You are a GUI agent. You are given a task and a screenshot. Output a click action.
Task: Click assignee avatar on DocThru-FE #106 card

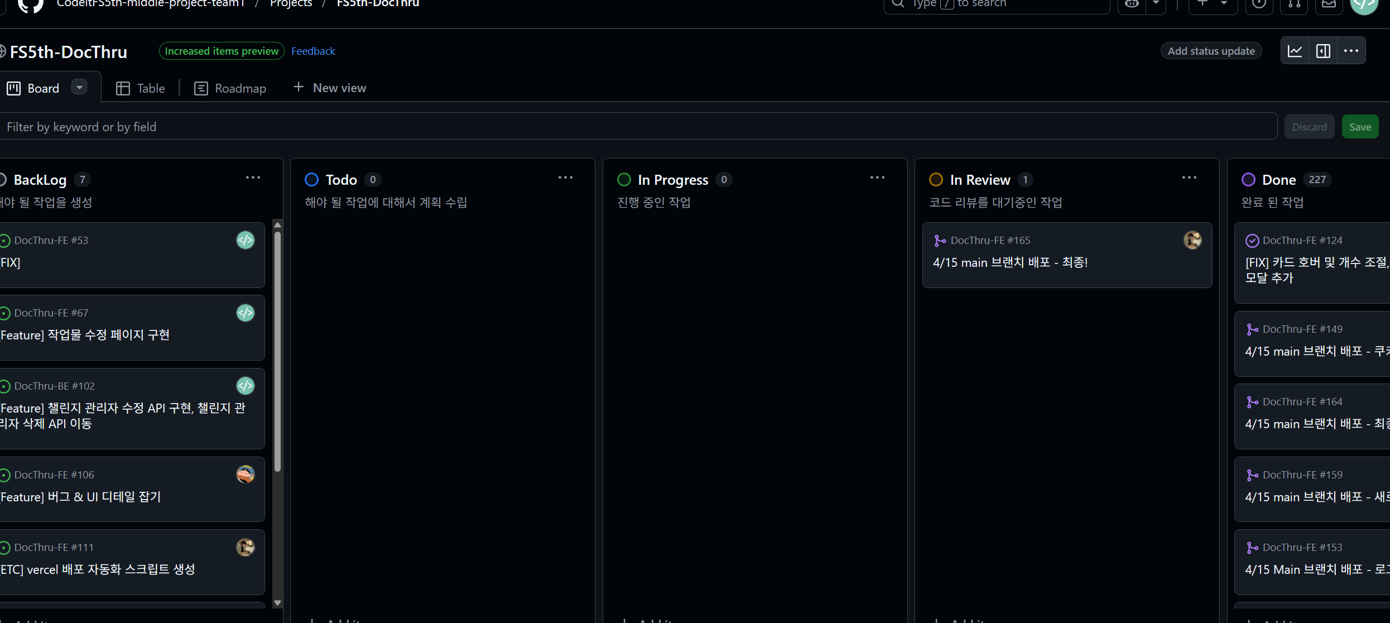245,475
